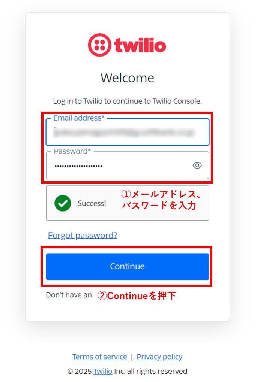Click the twilio wordmark text
The image size is (257, 382).
[x=140, y=45]
